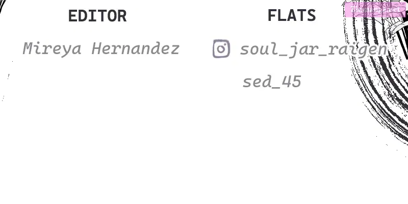Click the word Mireya in editor credit
The height and width of the screenshot is (204, 408).
tap(52, 49)
